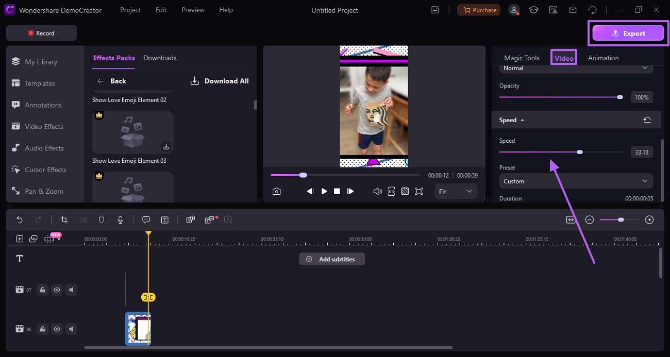The height and width of the screenshot is (357, 670).
Task: Click the text-to-speech icon with red dot
Action: 210,219
